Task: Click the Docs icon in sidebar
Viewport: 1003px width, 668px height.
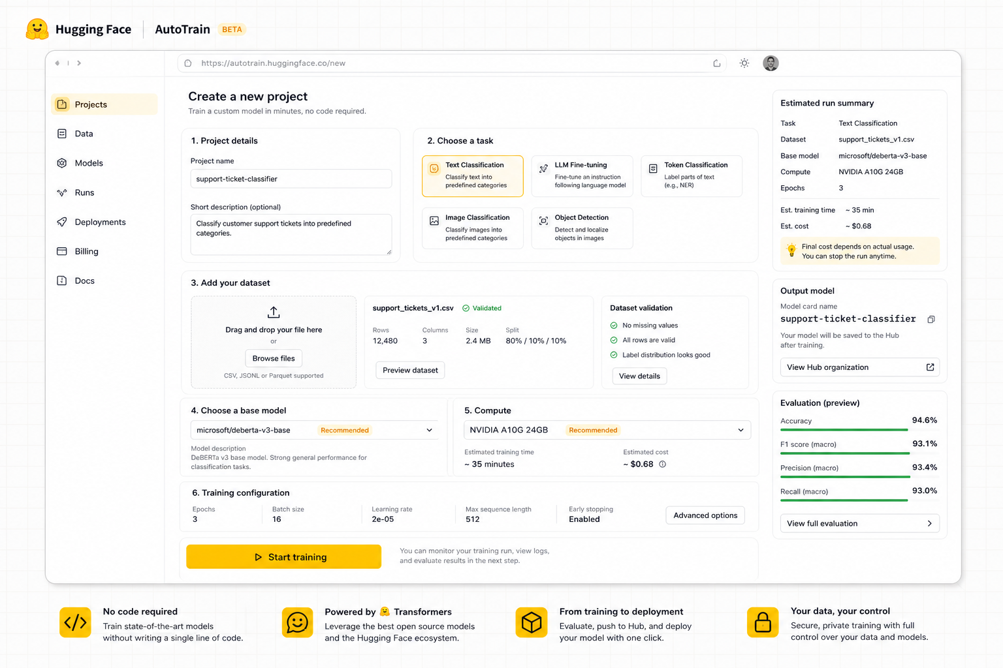Action: [x=62, y=281]
